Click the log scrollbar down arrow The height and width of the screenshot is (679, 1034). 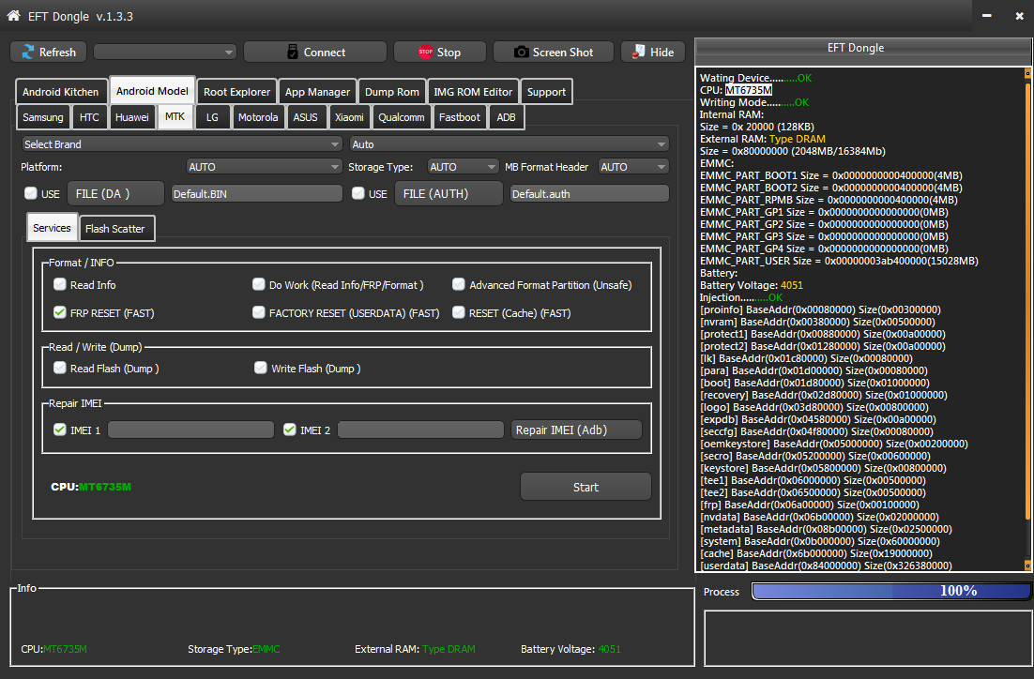pyautogui.click(x=1027, y=566)
